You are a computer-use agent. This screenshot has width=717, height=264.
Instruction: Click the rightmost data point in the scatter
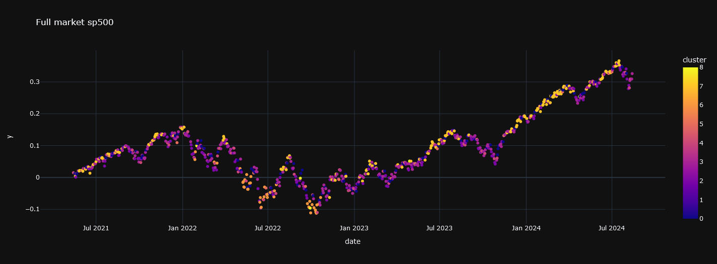(x=632, y=74)
